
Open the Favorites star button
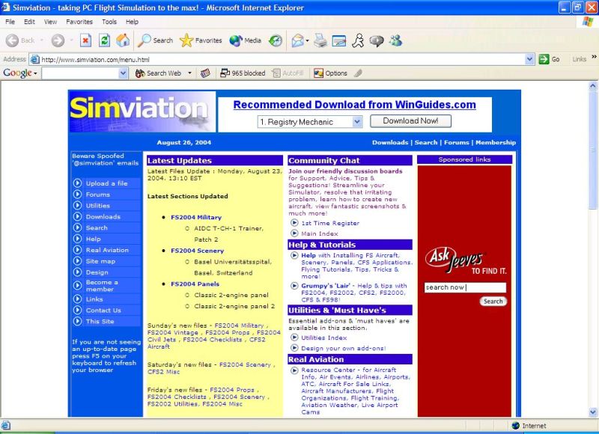[x=201, y=40]
